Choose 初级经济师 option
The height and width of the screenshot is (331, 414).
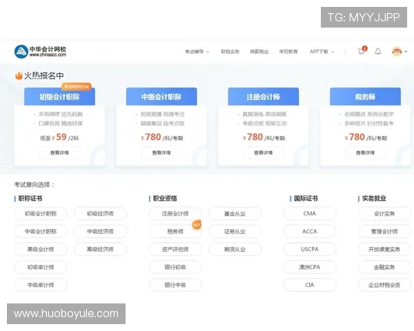(x=100, y=214)
